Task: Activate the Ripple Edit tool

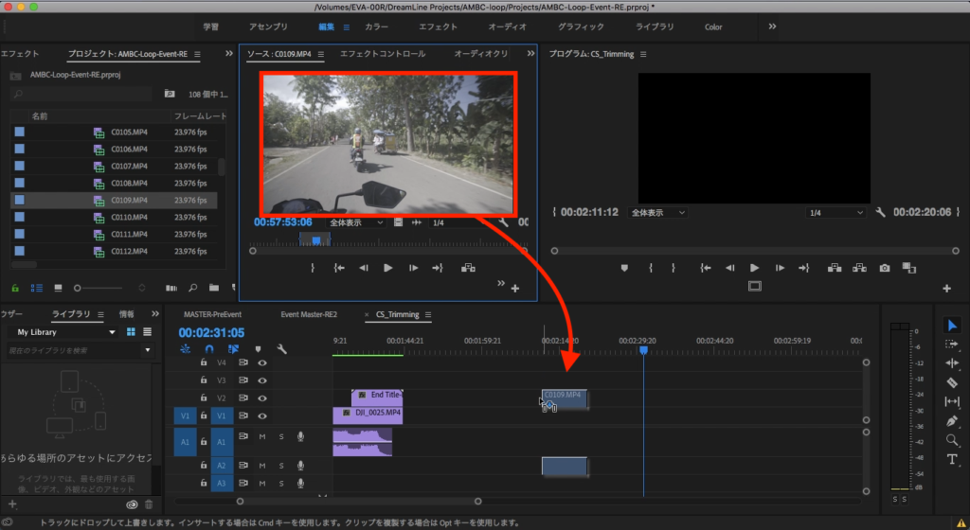Action: tap(952, 363)
